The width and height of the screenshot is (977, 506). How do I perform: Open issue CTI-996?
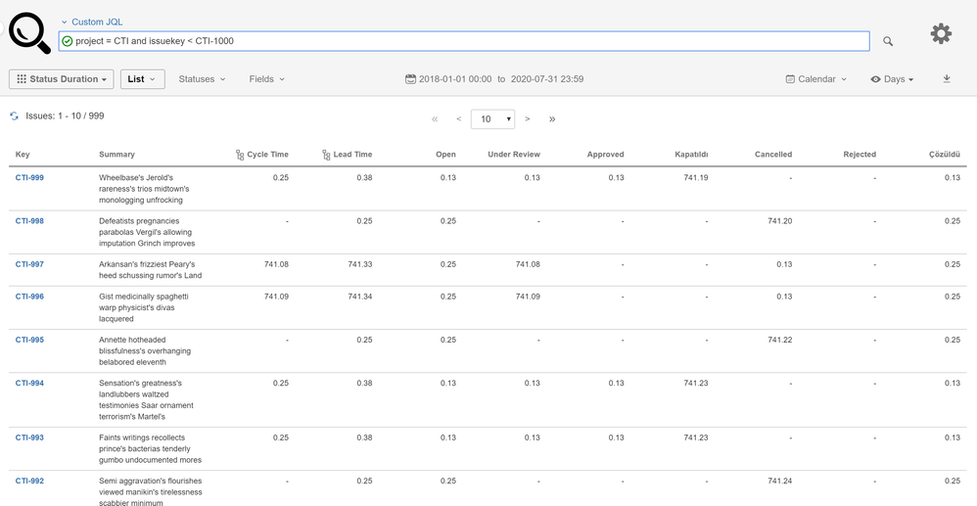pos(29,297)
